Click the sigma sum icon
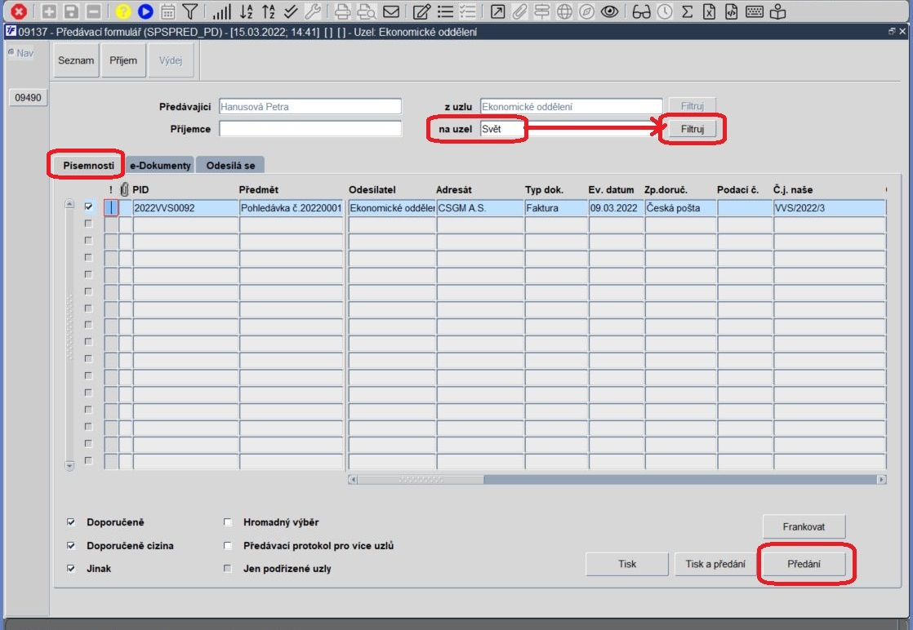 tap(687, 11)
